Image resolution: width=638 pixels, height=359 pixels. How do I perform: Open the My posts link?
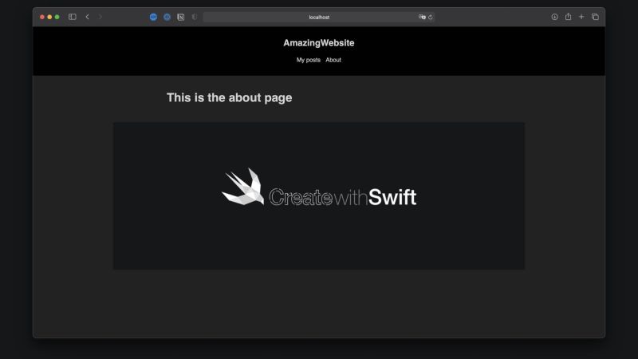[309, 60]
